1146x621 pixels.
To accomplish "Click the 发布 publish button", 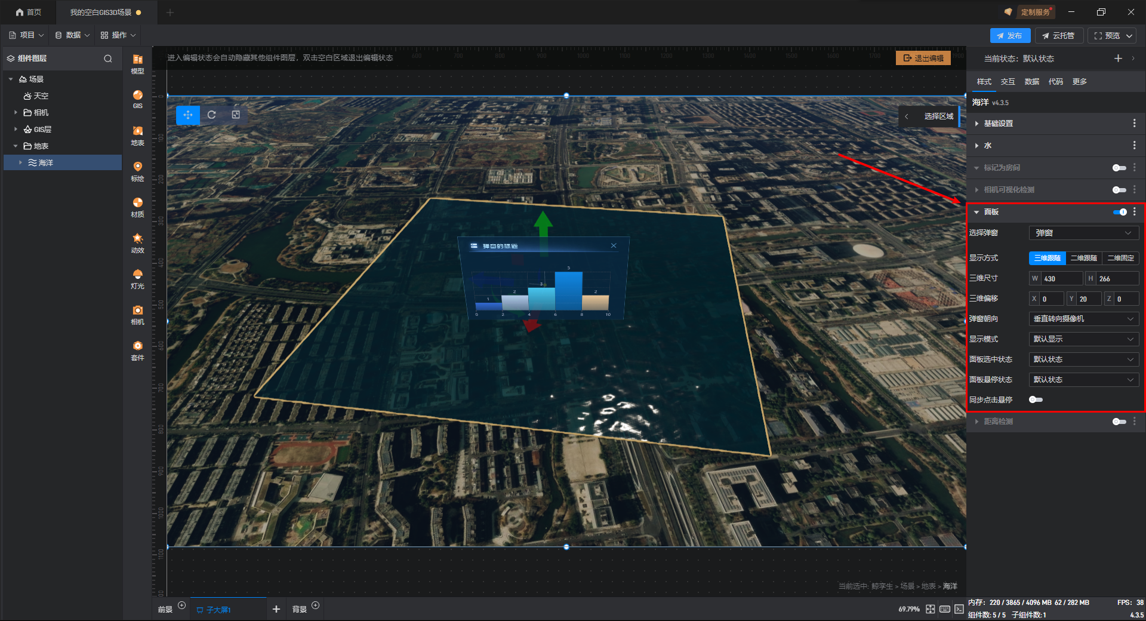I will click(1010, 36).
